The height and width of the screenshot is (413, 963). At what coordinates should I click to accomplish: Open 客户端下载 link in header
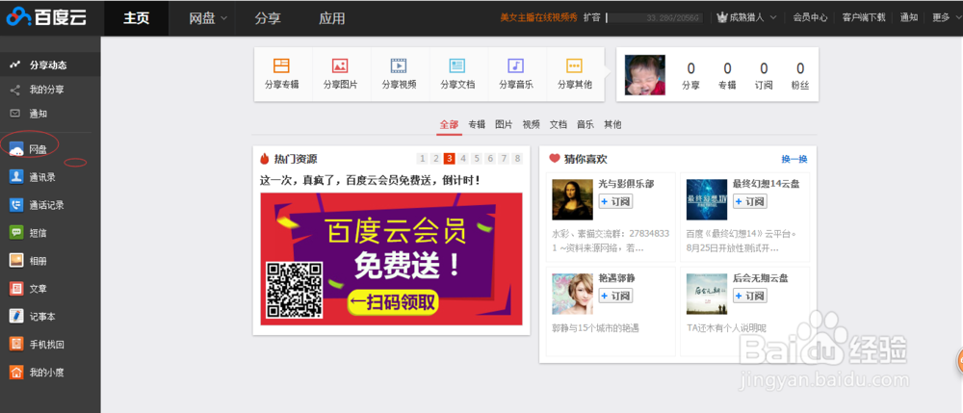(x=864, y=17)
